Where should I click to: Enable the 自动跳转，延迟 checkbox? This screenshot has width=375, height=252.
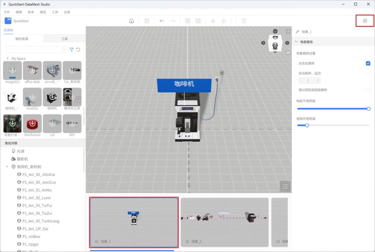pos(368,72)
